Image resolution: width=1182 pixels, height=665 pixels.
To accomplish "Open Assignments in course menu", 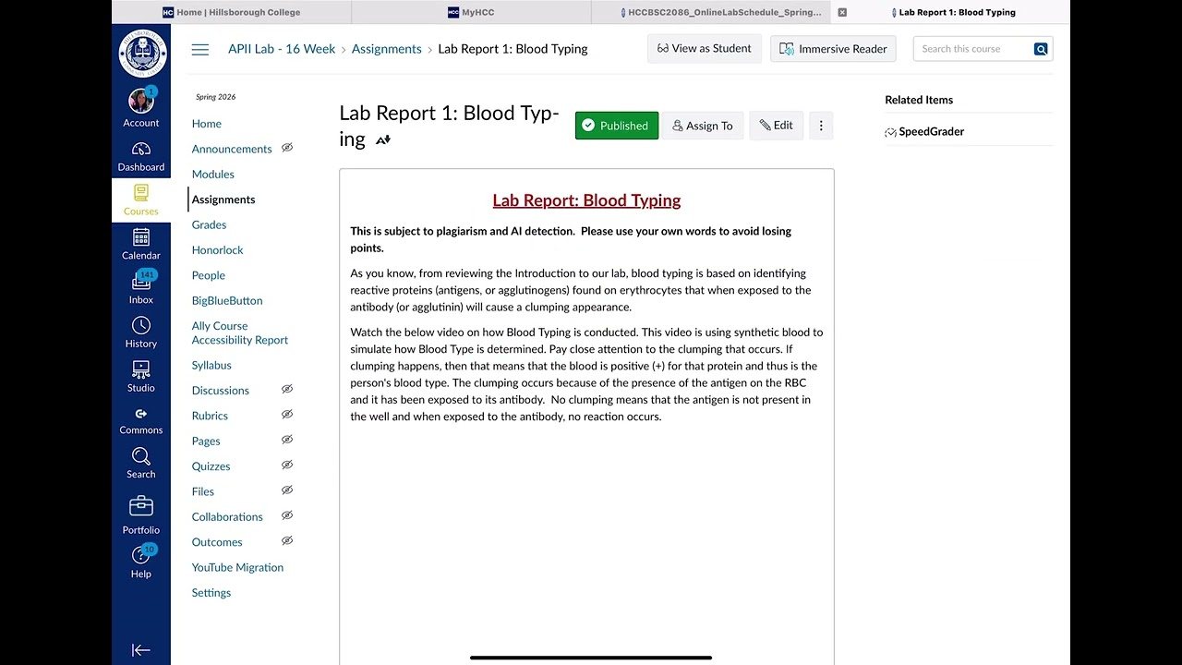I will point(223,199).
